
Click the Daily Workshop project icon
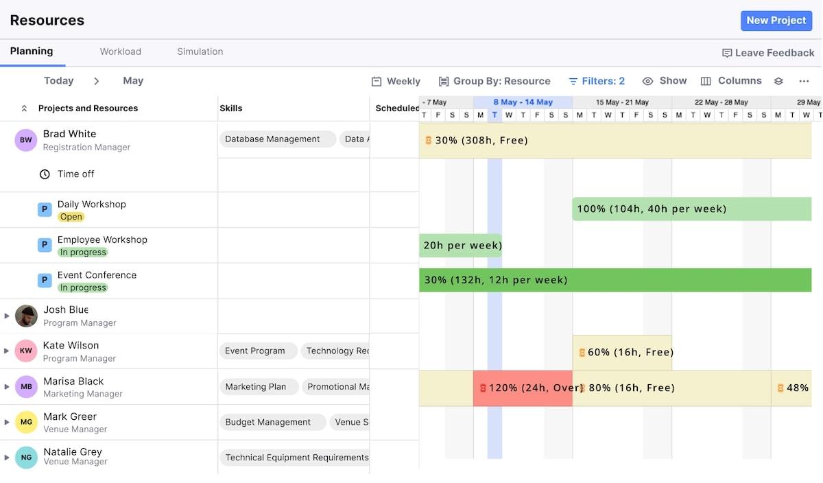(x=45, y=209)
